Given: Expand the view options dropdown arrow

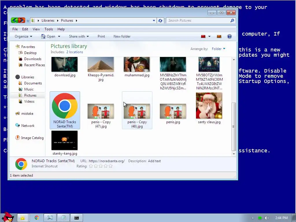Looking at the screenshot, I should pos(209,36).
